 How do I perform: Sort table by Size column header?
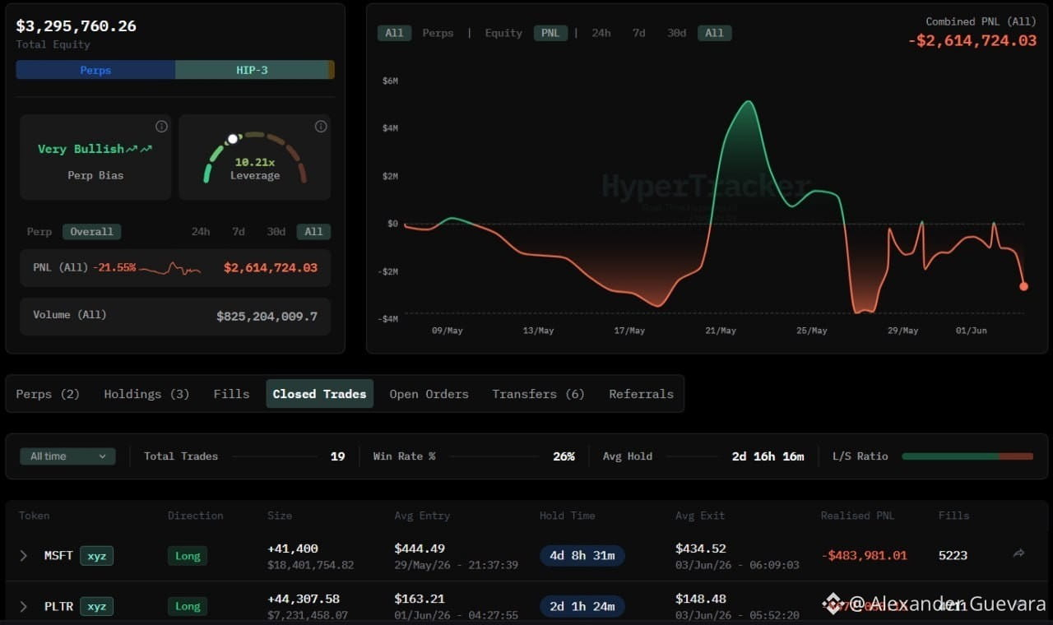[279, 516]
